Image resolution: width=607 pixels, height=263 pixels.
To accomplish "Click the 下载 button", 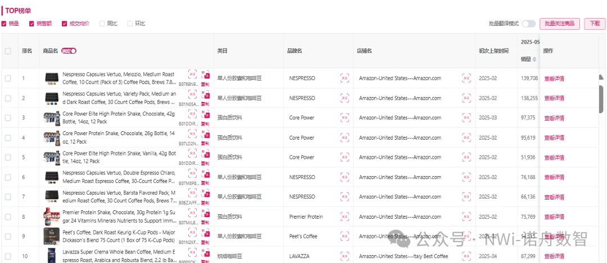I will point(595,24).
